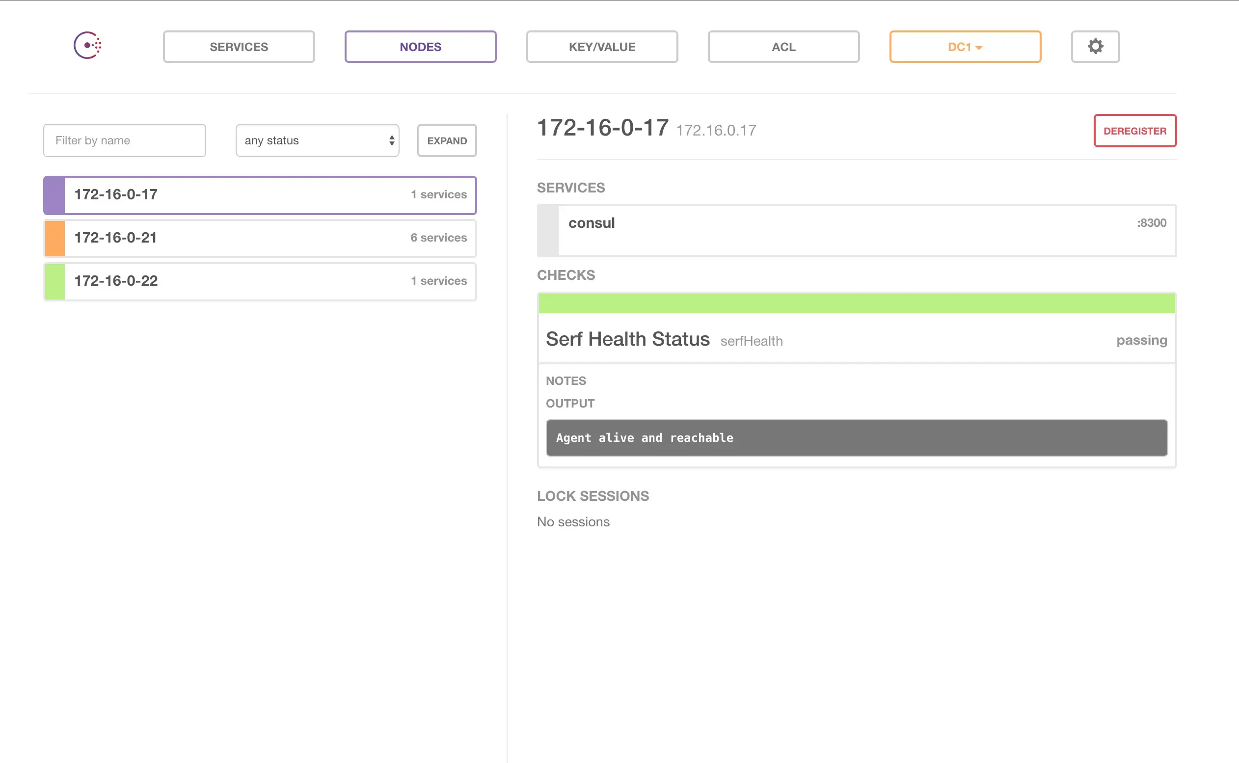The image size is (1239, 763).
Task: Open the settings gear icon
Action: coord(1095,47)
